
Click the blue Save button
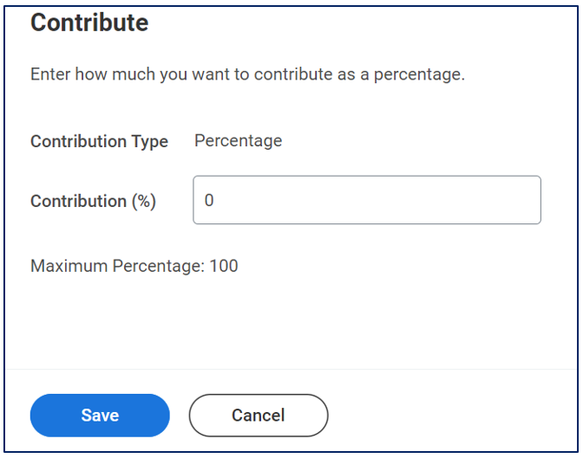coord(100,416)
